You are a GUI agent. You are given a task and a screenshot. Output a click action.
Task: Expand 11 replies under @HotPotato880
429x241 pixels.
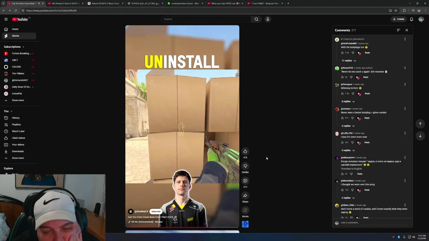coord(349,61)
